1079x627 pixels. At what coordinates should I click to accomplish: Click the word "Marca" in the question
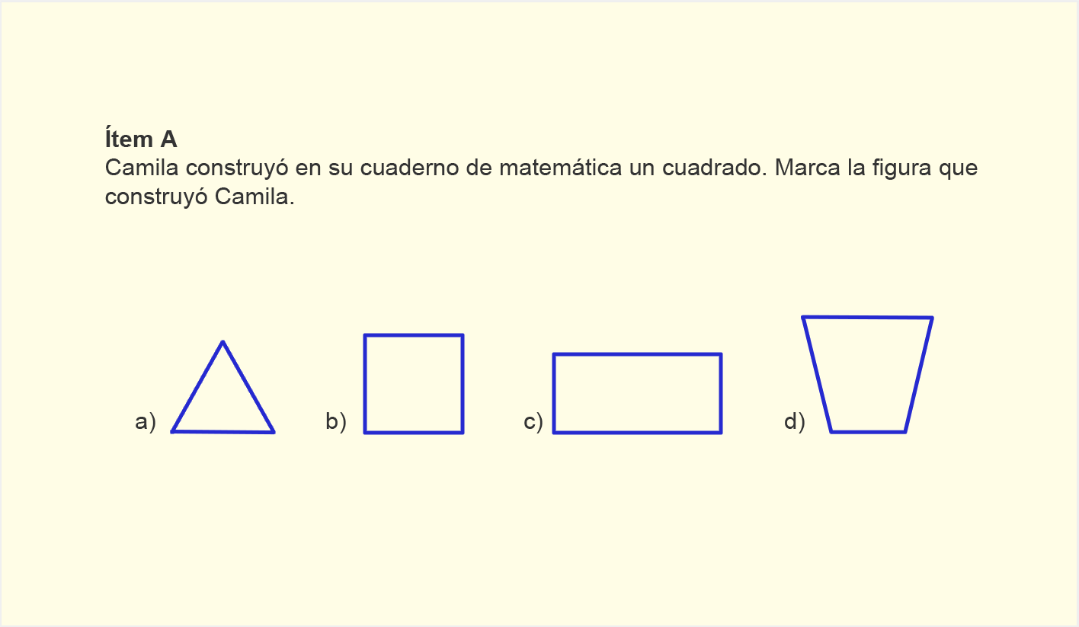808,168
